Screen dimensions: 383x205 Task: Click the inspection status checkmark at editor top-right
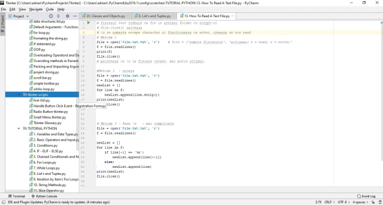coord(381,23)
